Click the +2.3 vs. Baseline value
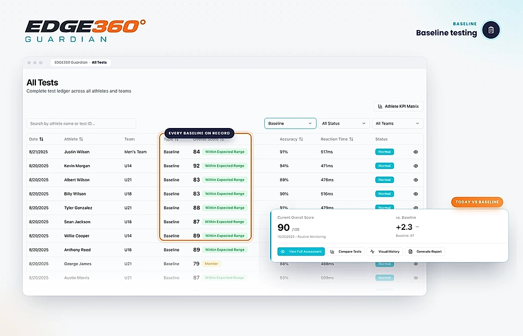Viewport: 523px width, 336px height. (x=404, y=227)
